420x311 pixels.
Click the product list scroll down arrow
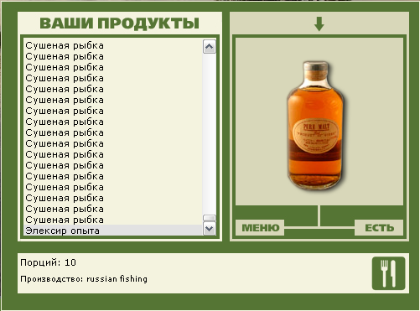(210, 229)
